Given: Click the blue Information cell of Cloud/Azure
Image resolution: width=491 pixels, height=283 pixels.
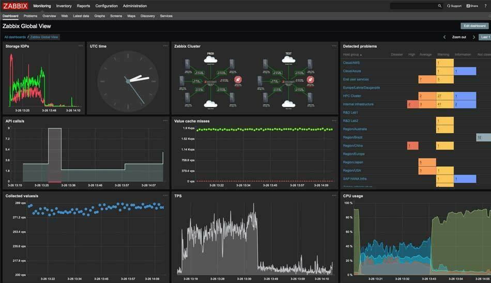Looking at the screenshot, I should 465,71.
